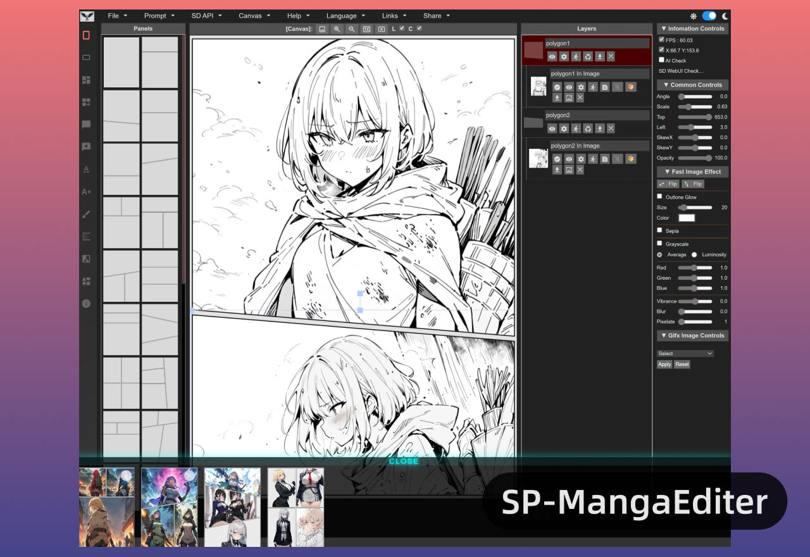
Task: Click the Apply button in Glfx Image Controls
Action: tap(664, 364)
